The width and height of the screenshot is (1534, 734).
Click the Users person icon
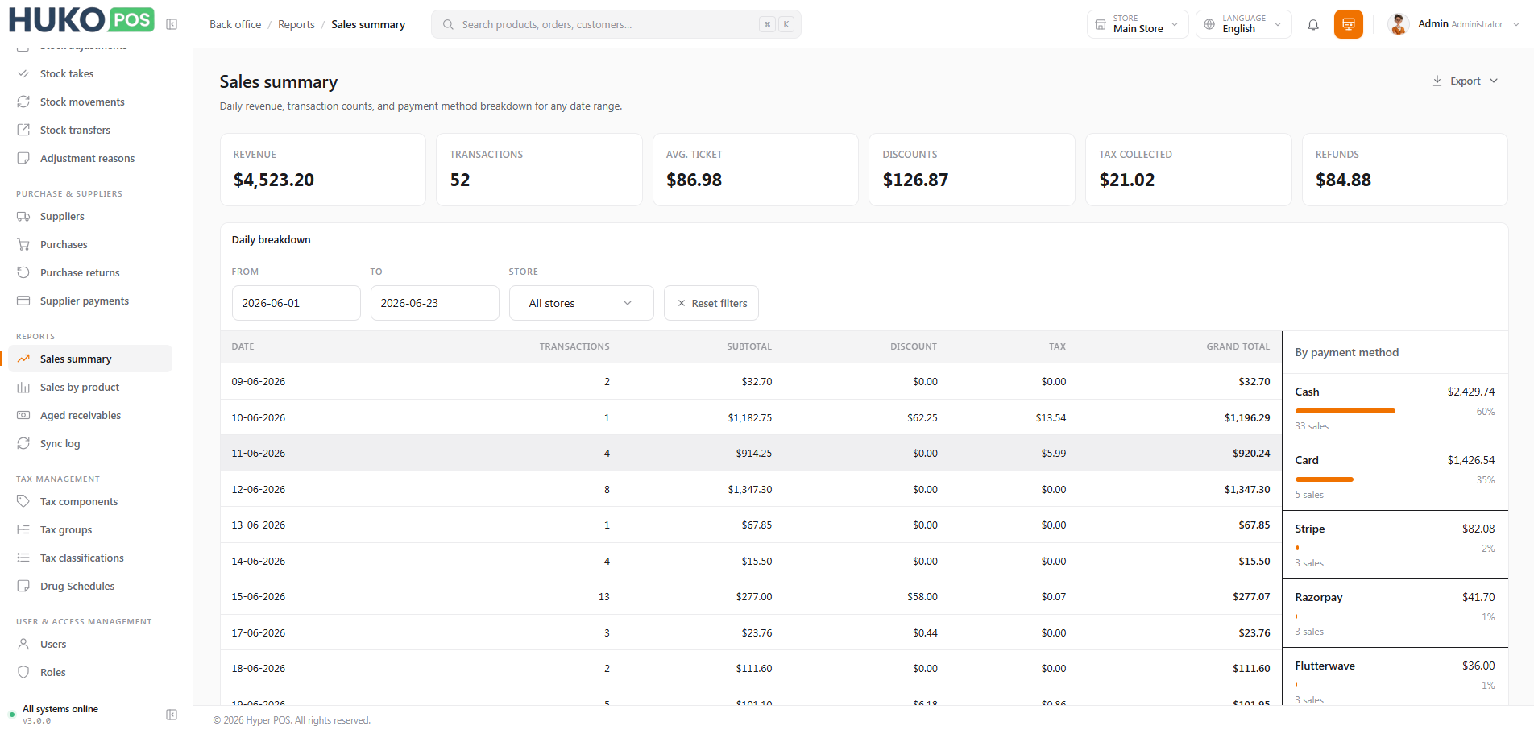(x=23, y=644)
